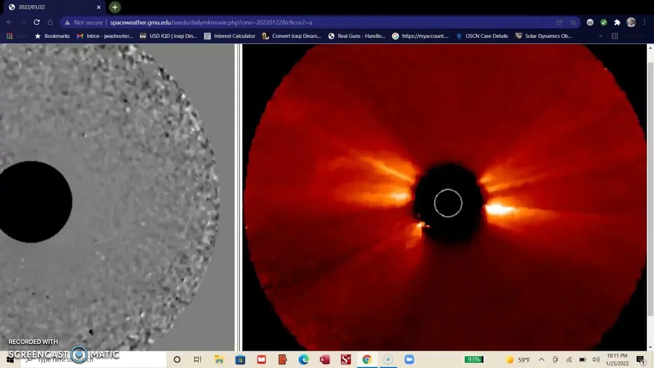Click the red COR2 coronagraph image
This screenshot has height=368, width=654.
pyautogui.click(x=444, y=197)
